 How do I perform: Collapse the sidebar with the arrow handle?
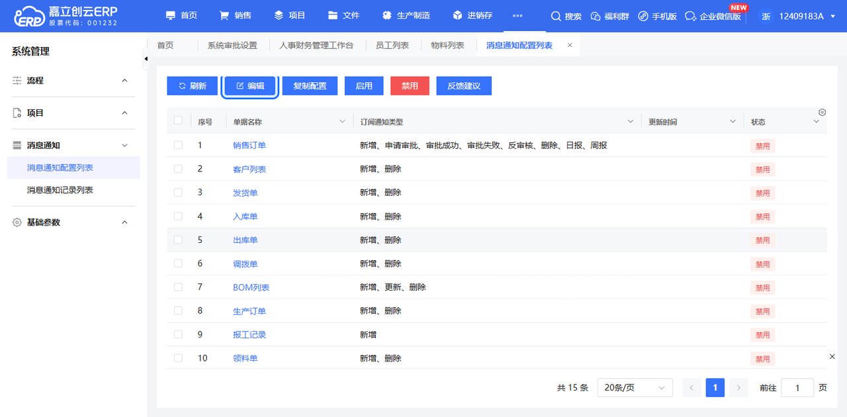[146, 59]
